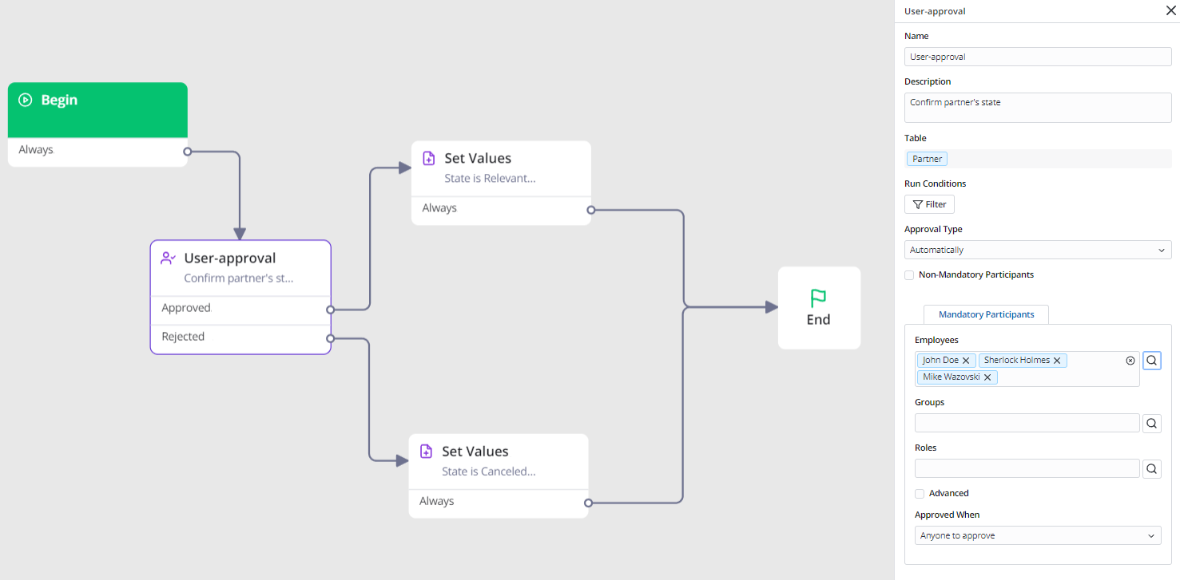Click the State is Relevant Set Values icon

[x=428, y=159]
